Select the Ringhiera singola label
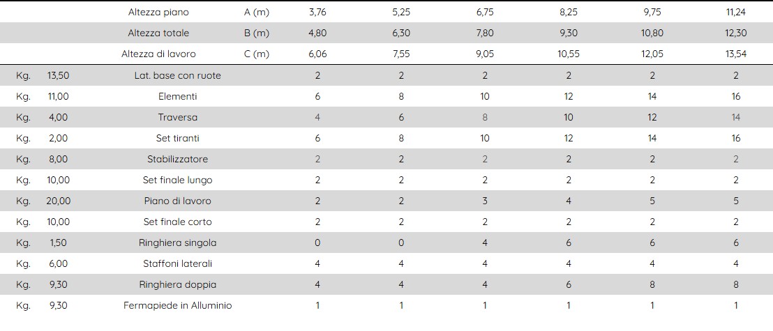This screenshot has width=773, height=331. tap(177, 243)
